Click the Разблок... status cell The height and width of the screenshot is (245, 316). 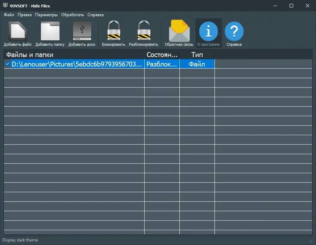[x=162, y=64]
